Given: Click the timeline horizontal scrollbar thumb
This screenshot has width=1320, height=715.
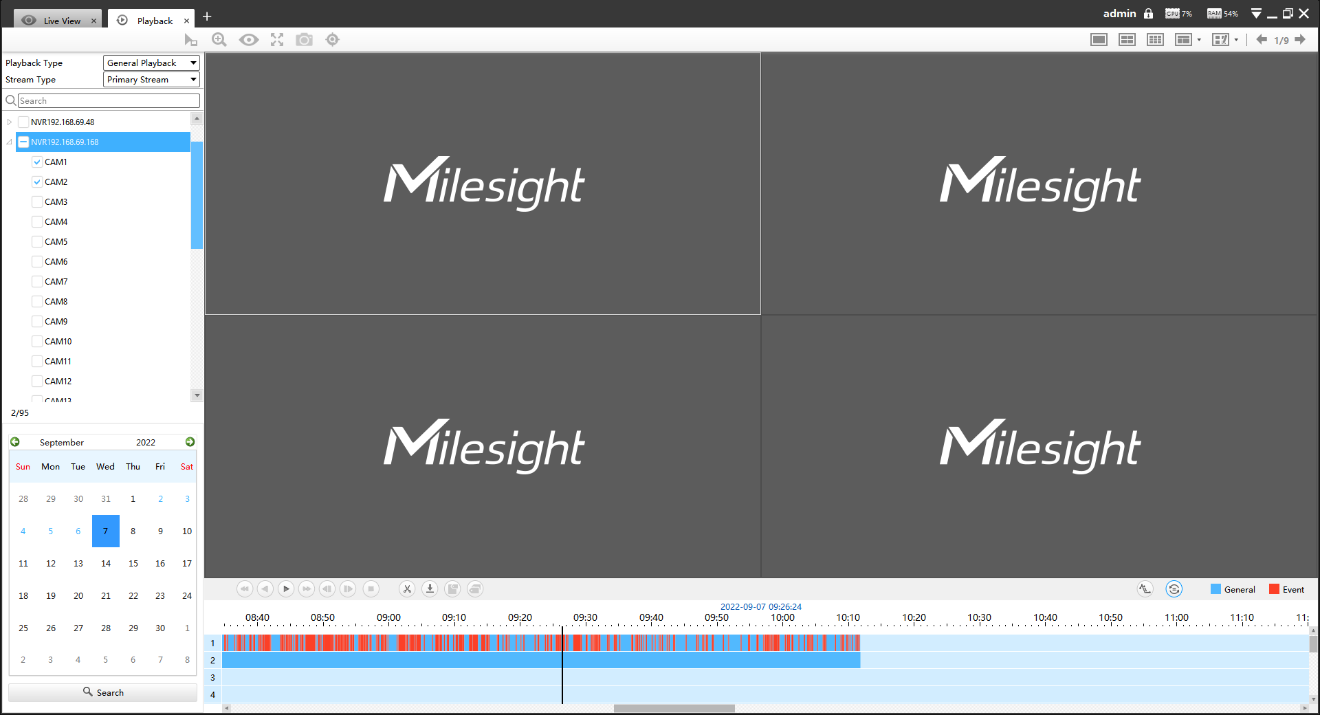Looking at the screenshot, I should 674,708.
